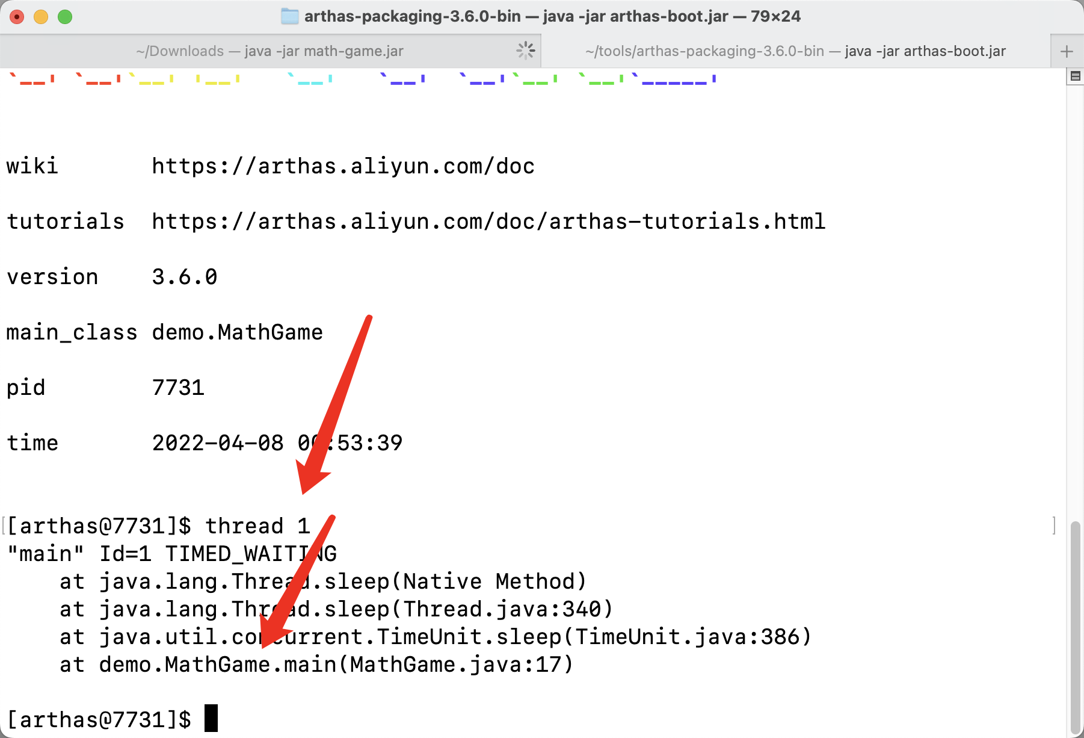Click the busy spinner on math-game tab

(526, 51)
